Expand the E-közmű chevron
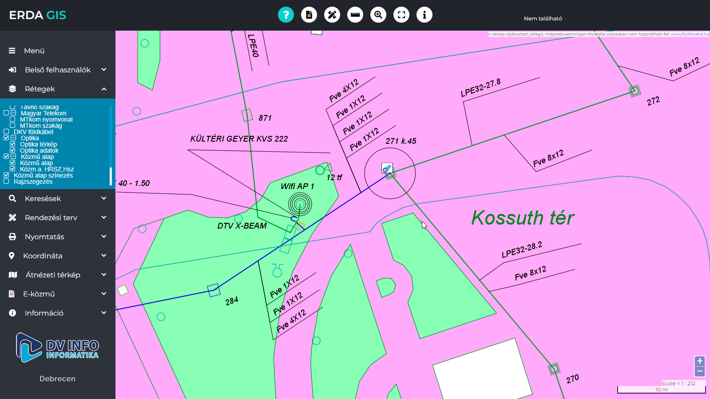This screenshot has height=399, width=710. [104, 294]
